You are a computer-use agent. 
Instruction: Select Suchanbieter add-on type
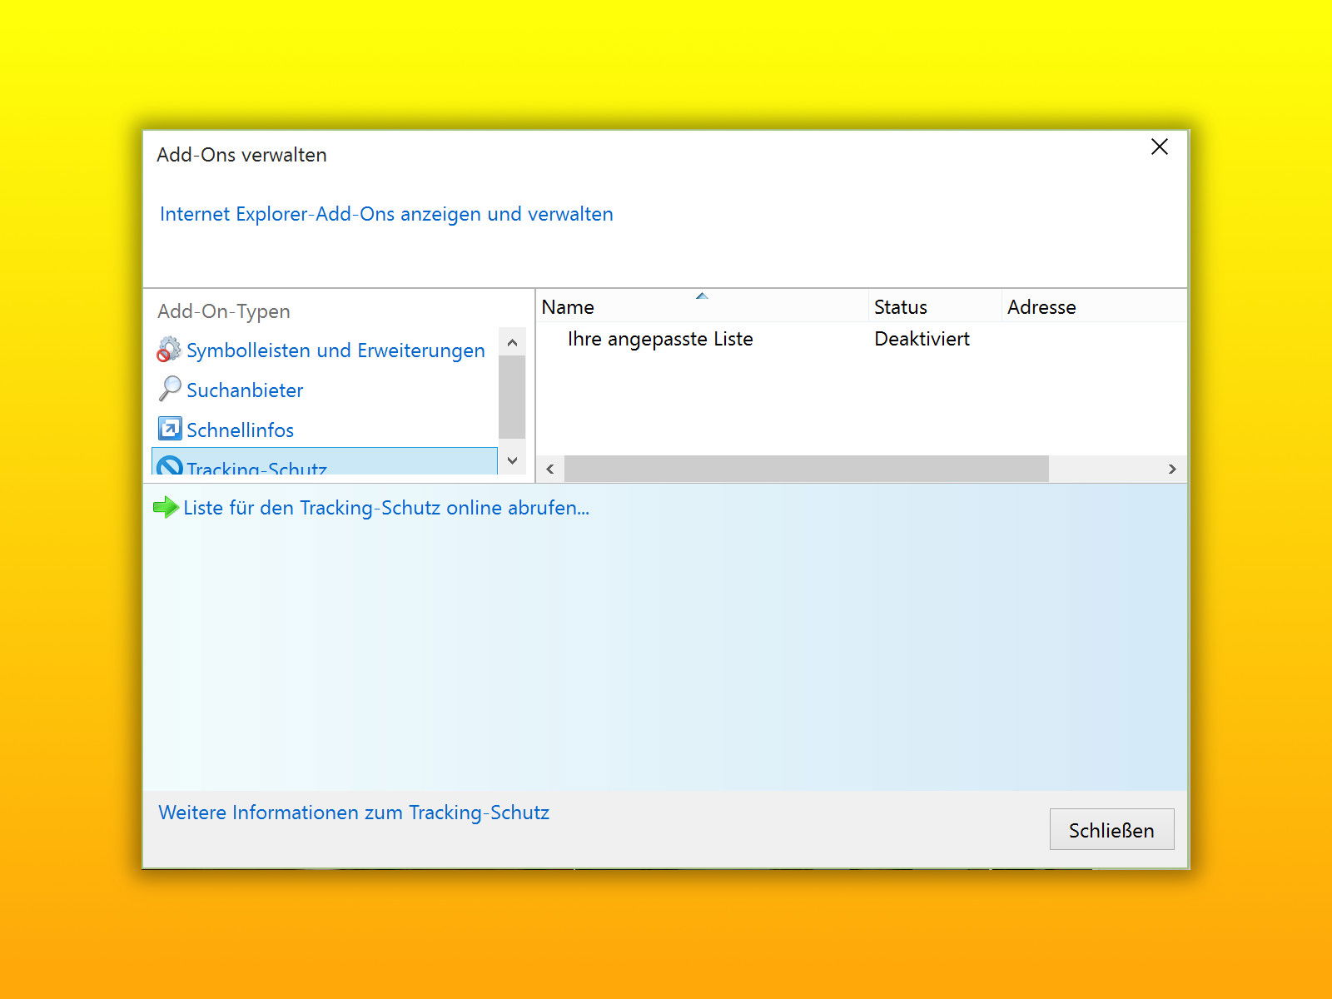[245, 390]
